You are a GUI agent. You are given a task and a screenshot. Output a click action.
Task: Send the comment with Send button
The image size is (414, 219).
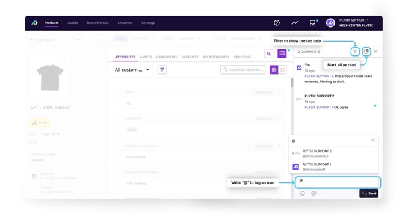pyautogui.click(x=369, y=193)
